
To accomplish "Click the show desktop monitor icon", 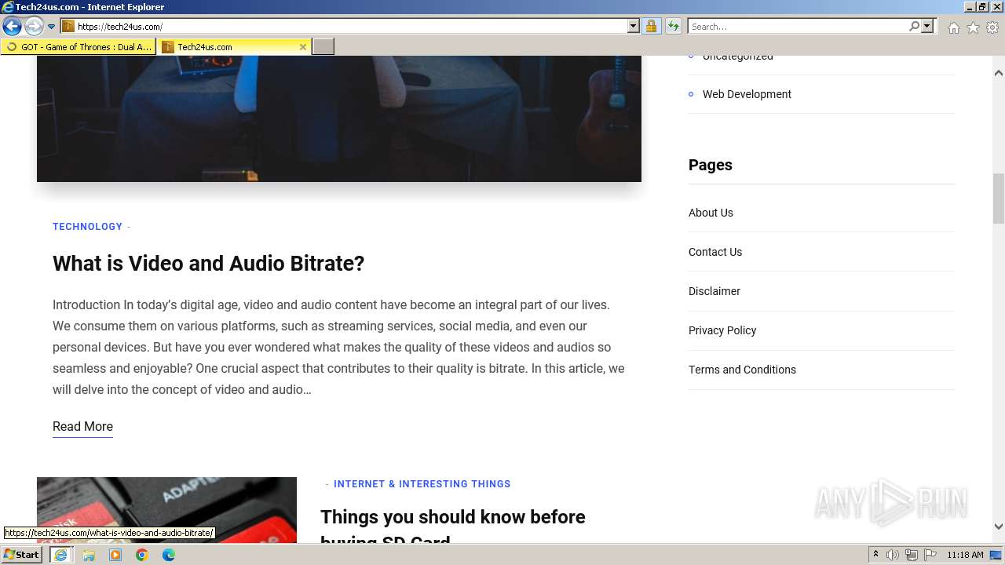I will click(996, 555).
